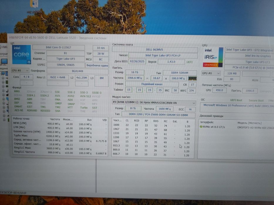Click the UEFI Boot indicator
The width and height of the screenshot is (274, 205).
(236, 100)
